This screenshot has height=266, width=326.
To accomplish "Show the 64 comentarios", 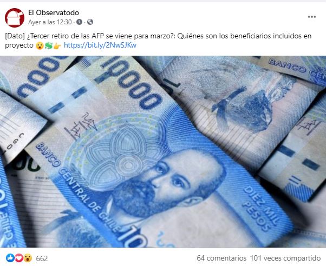I will [221, 258].
